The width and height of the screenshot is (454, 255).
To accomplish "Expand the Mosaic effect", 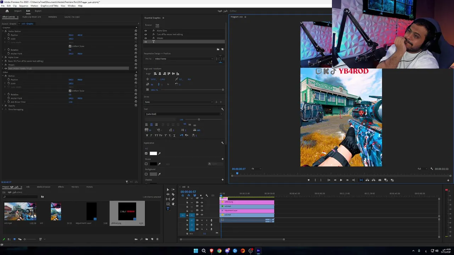I will coord(2,65).
